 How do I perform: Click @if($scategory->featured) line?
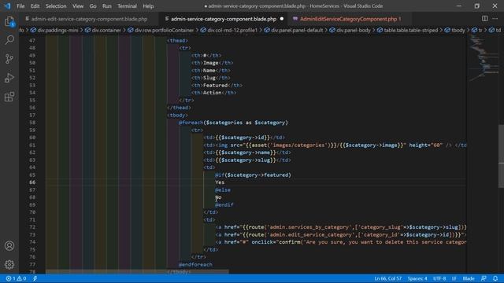pyautogui.click(x=253, y=175)
